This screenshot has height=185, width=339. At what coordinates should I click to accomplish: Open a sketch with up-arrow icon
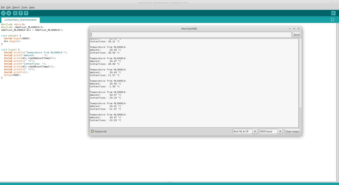pos(21,13)
